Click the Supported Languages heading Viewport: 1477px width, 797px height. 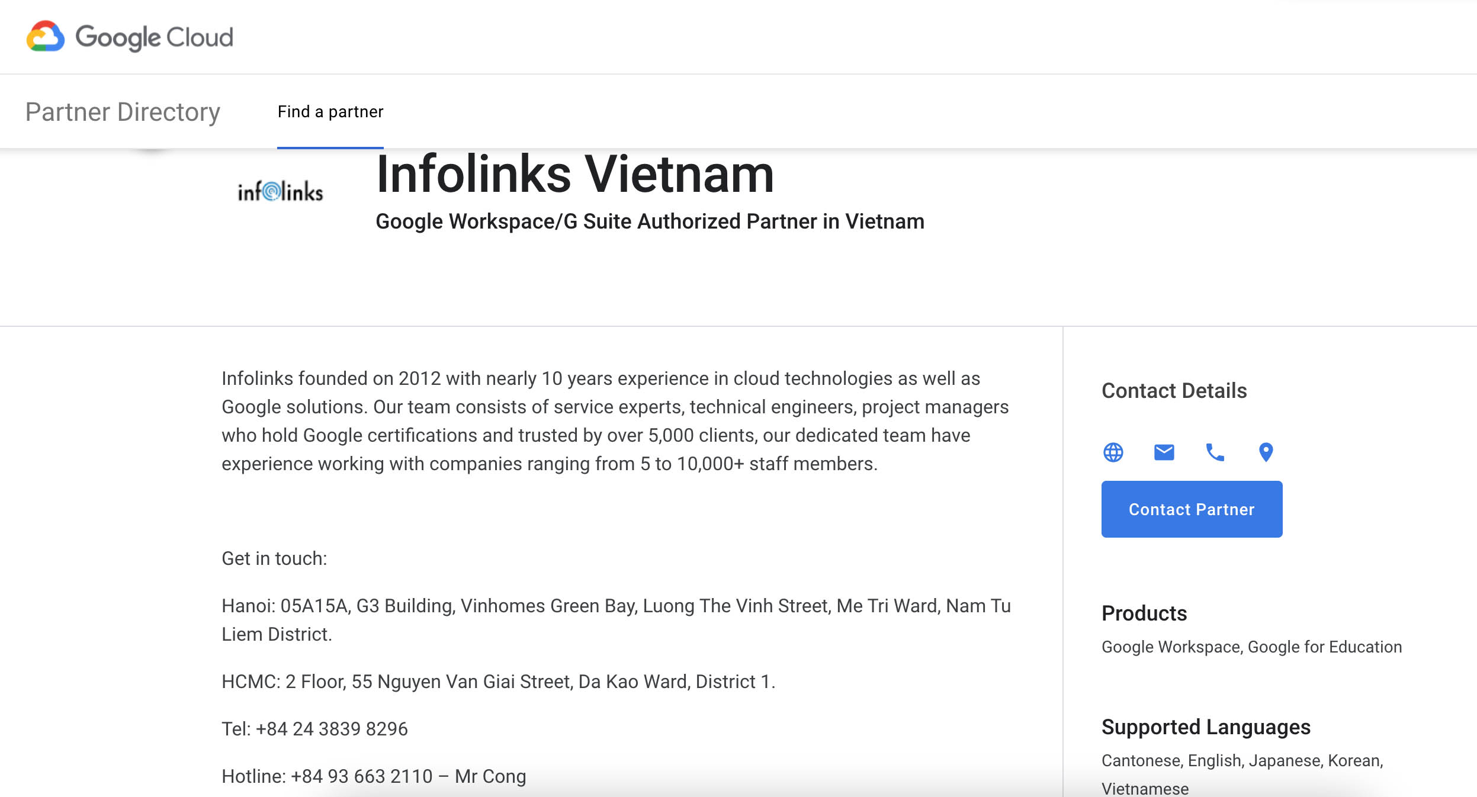[1206, 727]
